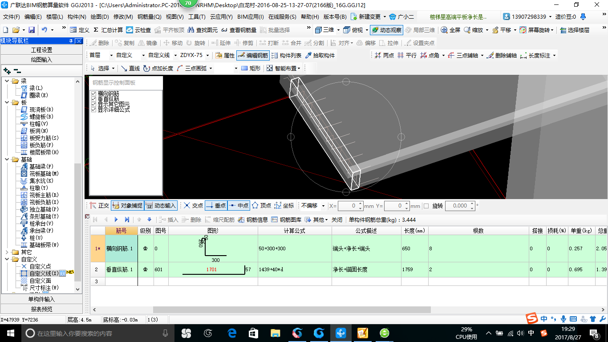608x342 pixels.
Task: Expand the 其它 tree node
Action: [8, 252]
